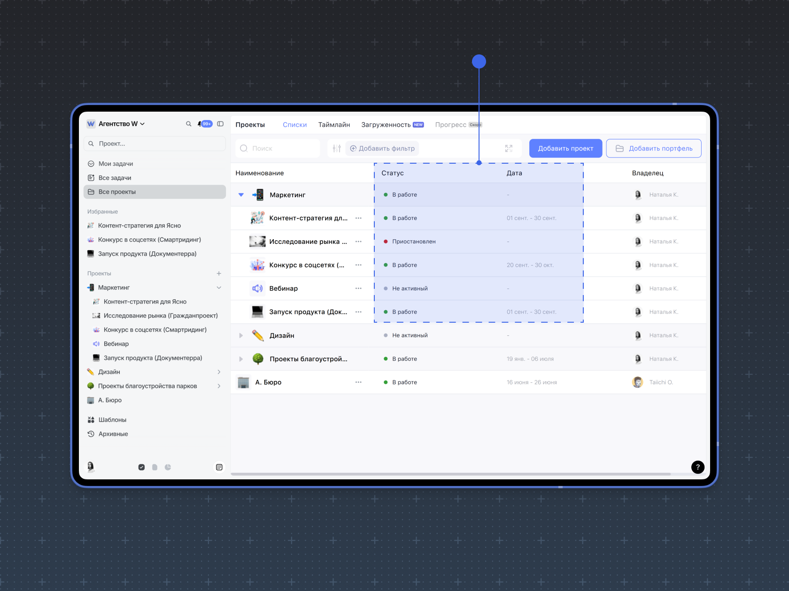Select the tasks checkmark icon in footer
Viewport: 789px width, 591px height.
pyautogui.click(x=141, y=467)
